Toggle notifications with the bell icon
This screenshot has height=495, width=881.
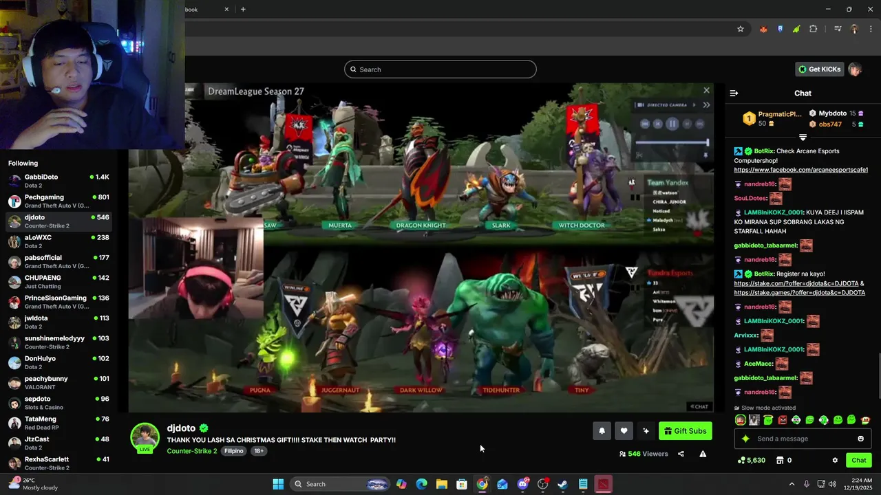click(x=602, y=431)
